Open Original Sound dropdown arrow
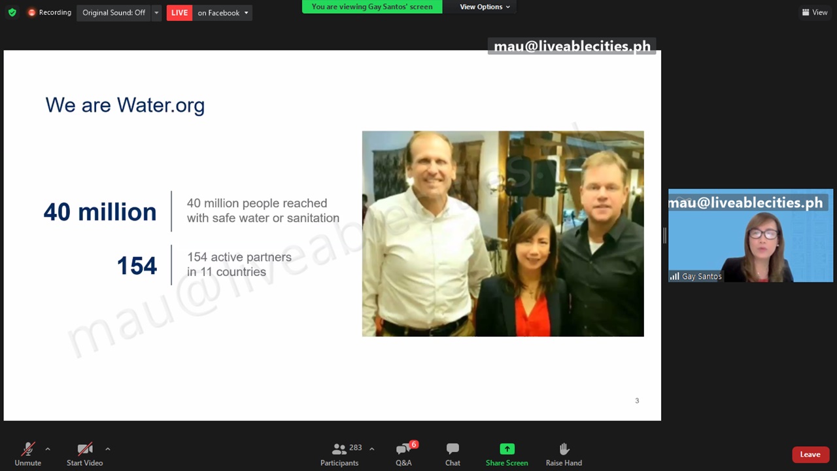Viewport: 837px width, 471px height. point(156,12)
